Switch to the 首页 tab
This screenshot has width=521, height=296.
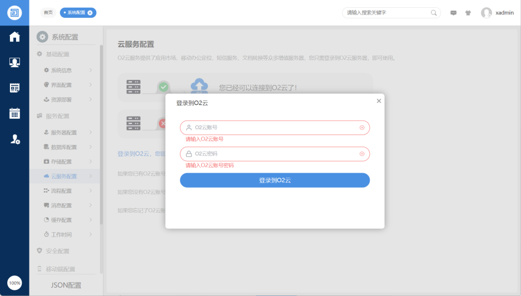[x=48, y=12]
